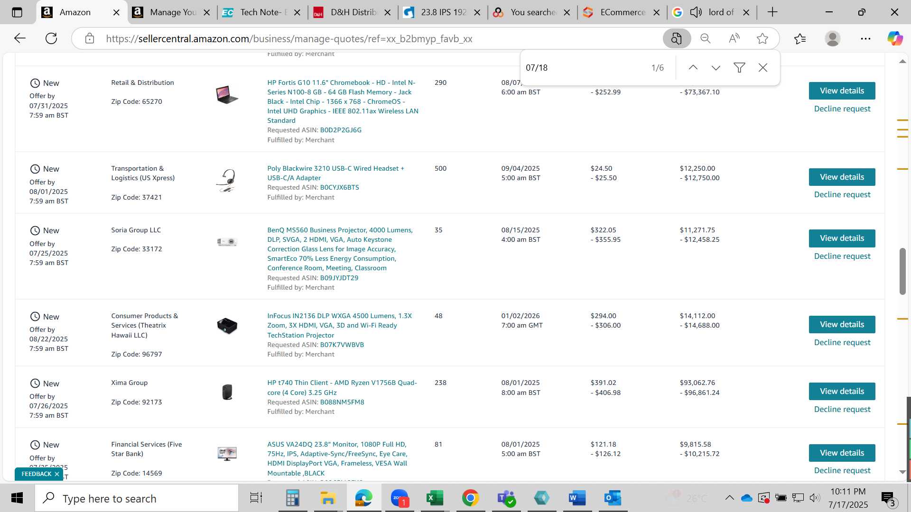Switch to the ECommerce tab
The width and height of the screenshot is (911, 512).
click(x=623, y=12)
